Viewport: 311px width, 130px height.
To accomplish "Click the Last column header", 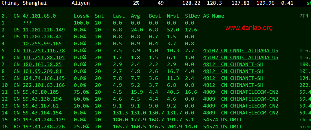I will [x=119, y=16].
